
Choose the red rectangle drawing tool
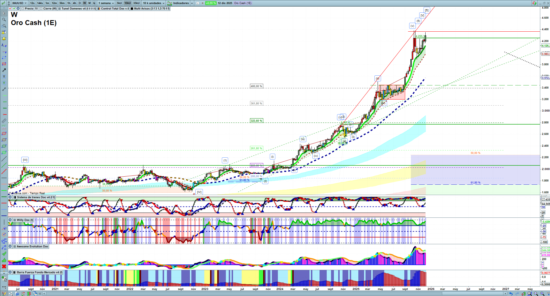pos(4,64)
